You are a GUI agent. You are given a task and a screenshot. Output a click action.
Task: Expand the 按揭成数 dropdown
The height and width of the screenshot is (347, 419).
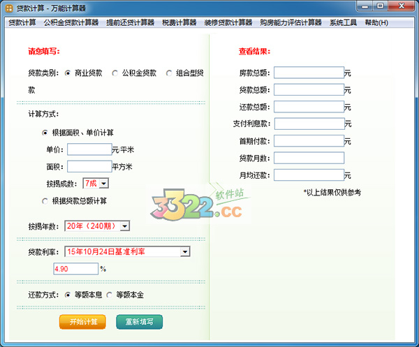pos(103,184)
